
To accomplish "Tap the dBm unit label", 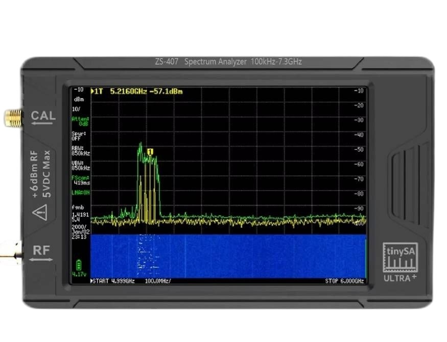I will click(79, 99).
